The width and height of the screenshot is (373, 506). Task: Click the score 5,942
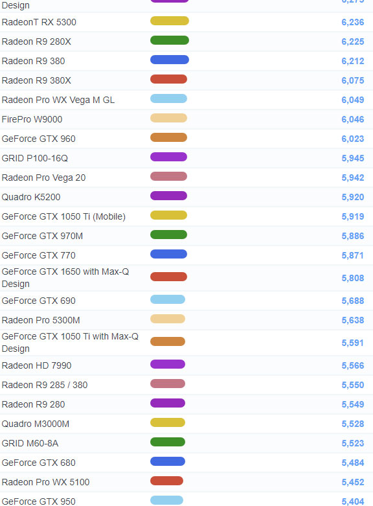(353, 178)
